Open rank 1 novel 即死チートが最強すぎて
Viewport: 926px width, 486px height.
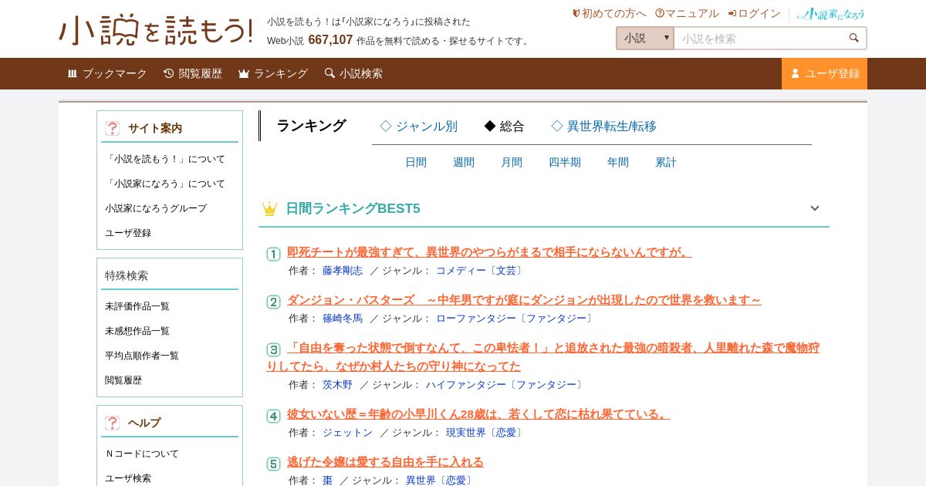[x=489, y=252]
